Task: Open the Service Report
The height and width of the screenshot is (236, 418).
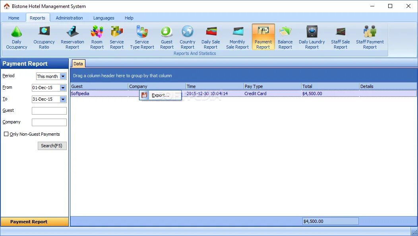Action: pyautogui.click(x=117, y=37)
